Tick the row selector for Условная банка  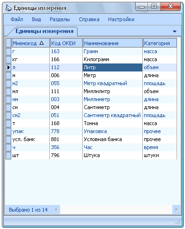(x=8, y=140)
